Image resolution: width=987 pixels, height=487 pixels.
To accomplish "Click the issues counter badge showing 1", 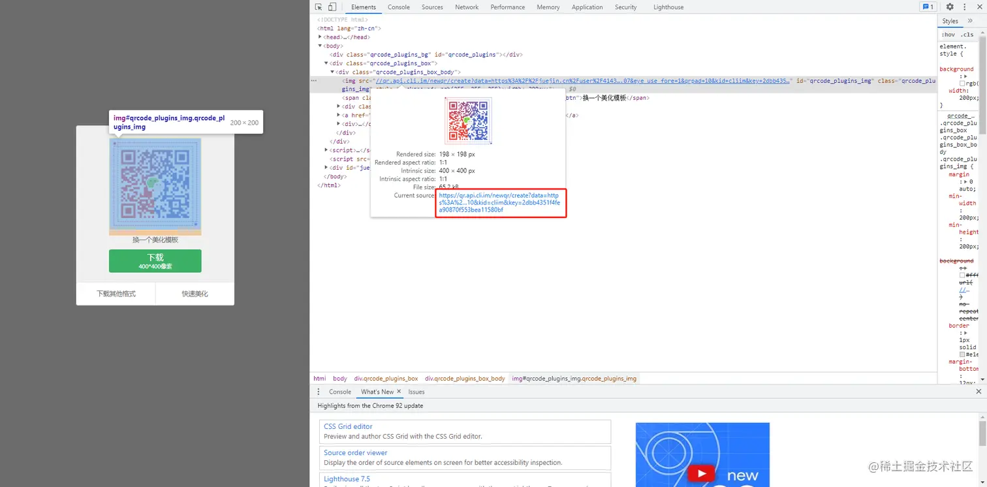I will point(928,7).
